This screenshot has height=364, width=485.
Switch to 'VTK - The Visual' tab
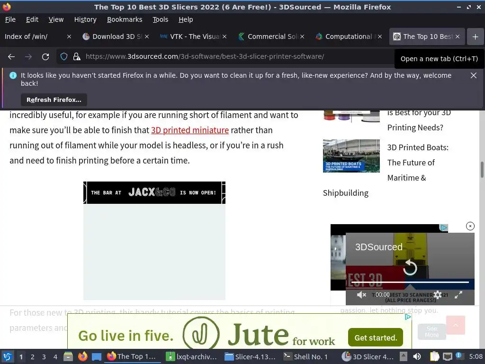pos(190,36)
